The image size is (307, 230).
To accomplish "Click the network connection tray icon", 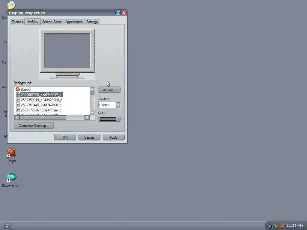I will [271, 226].
